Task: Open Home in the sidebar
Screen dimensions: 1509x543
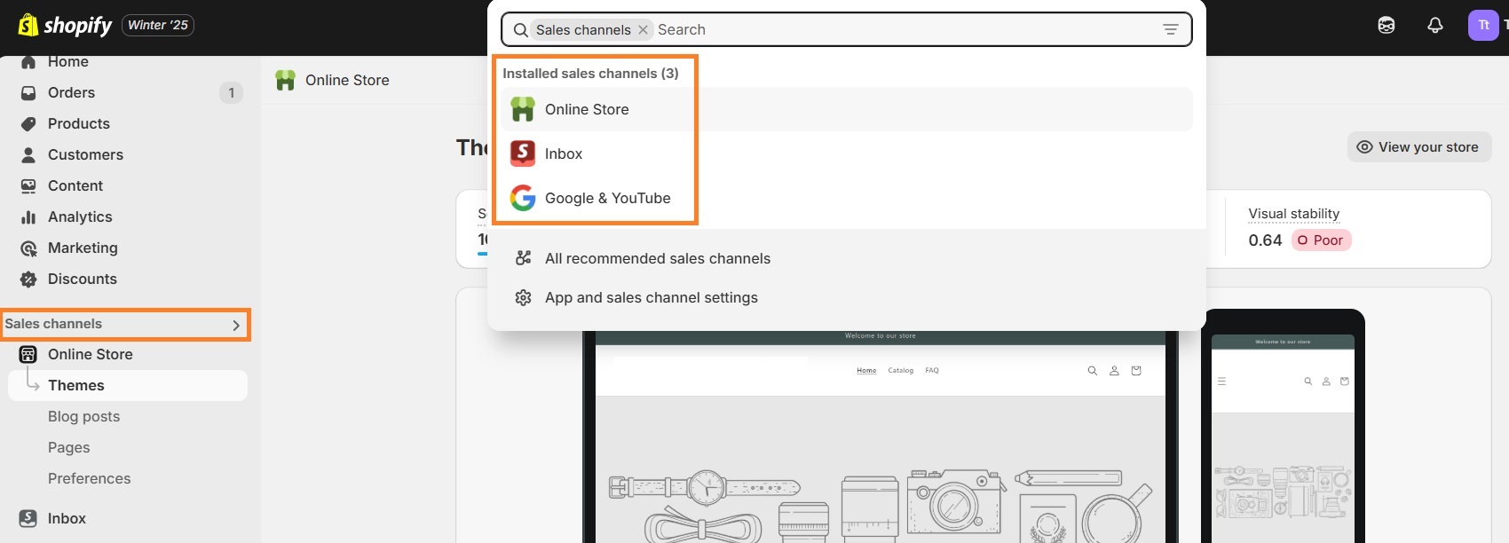Action: pyautogui.click(x=68, y=61)
